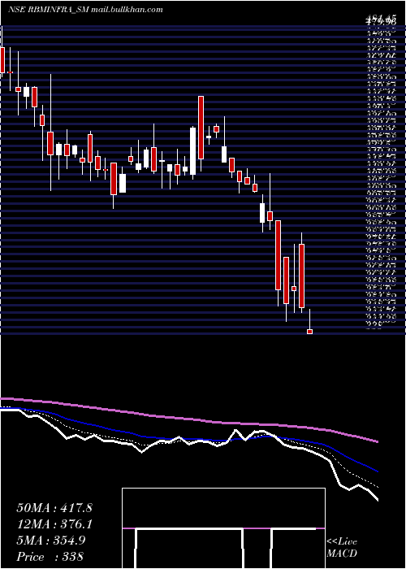Click the 5MA : 354.9 label

[51, 541]
